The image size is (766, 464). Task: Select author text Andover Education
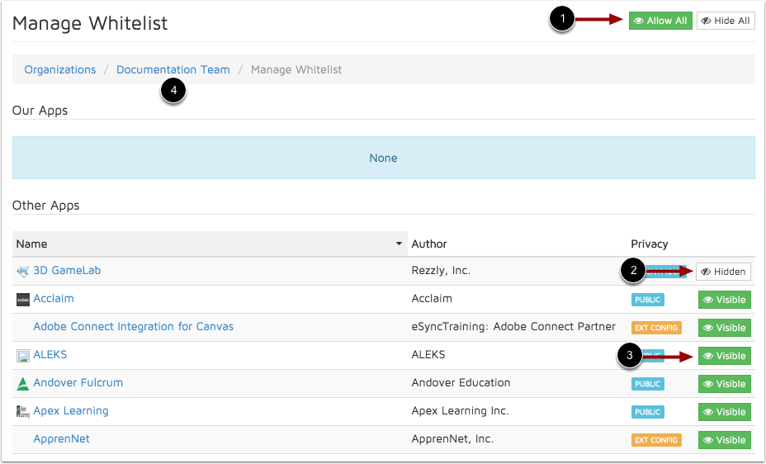[x=461, y=382]
